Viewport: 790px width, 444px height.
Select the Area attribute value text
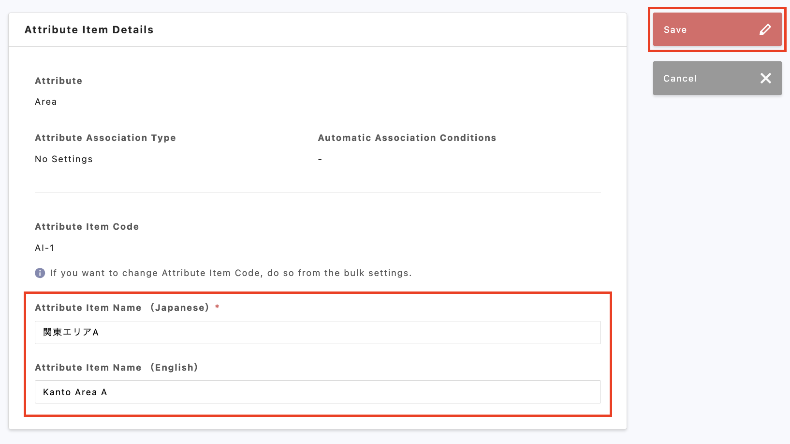pos(46,102)
